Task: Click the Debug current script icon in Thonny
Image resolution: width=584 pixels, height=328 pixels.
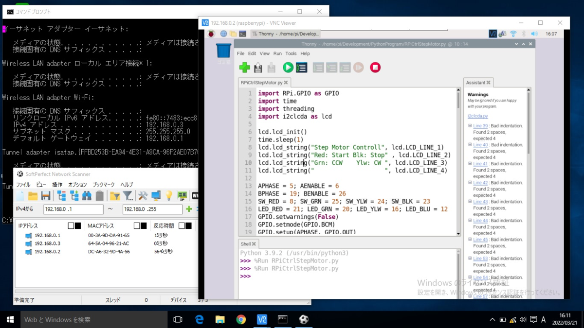Action: [302, 68]
